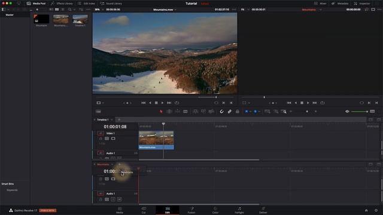Screen dimensions: 383x215
Task: Switch to the Color page
Action: (215, 210)
